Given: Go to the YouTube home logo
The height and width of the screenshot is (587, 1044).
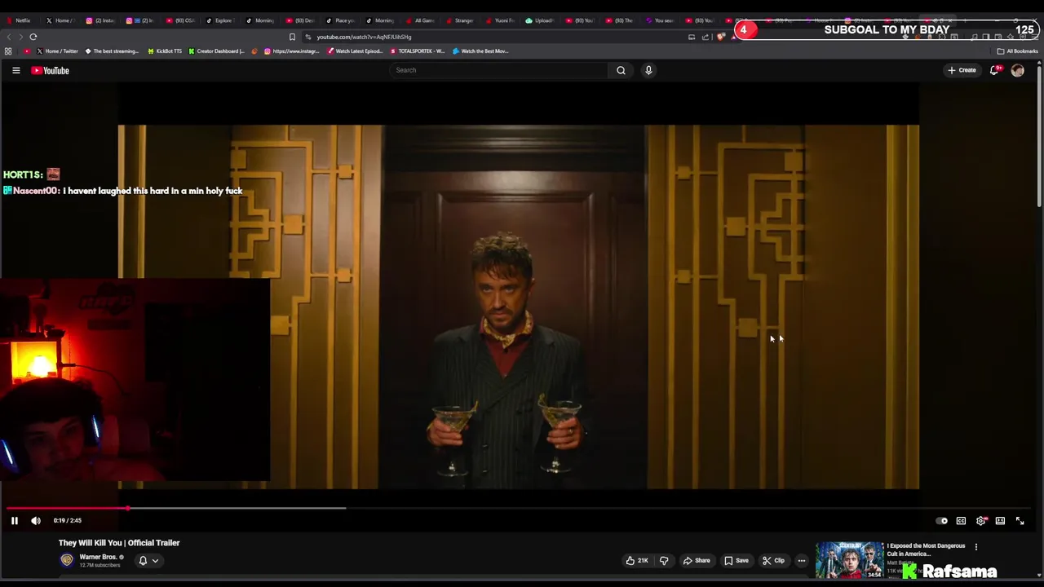Looking at the screenshot, I should coord(50,70).
